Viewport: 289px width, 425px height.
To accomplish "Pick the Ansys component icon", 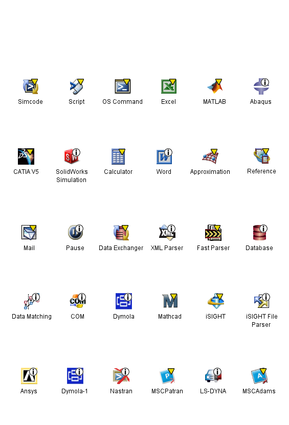I will coord(29,376).
